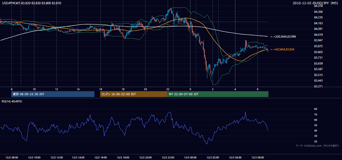Click the 12/2 12:00 time axis label
Viewport: 342px width, 160px height.
(x=56, y=157)
